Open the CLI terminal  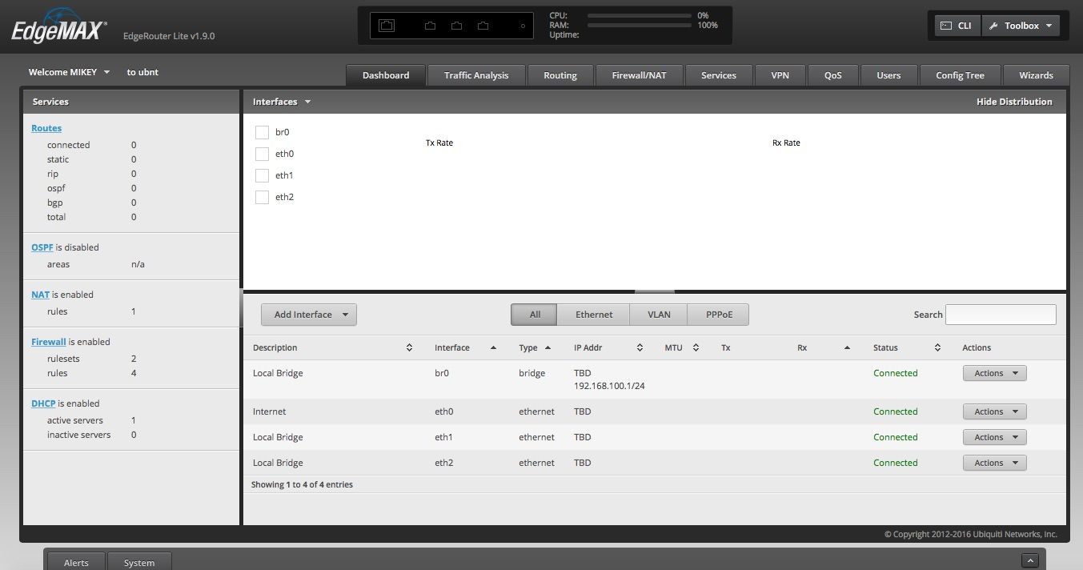(956, 26)
